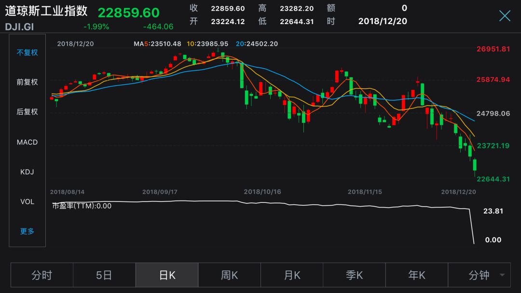The width and height of the screenshot is (521, 293).
Task: Click the 市盈率(TTM):0.00 label
Action: [x=82, y=206]
